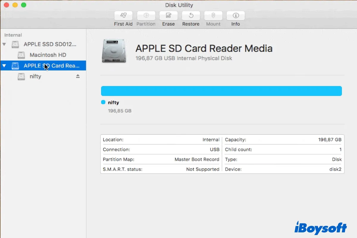Image resolution: width=357 pixels, height=238 pixels.
Task: Click the blue nifty partition usage bar
Action: click(221, 91)
